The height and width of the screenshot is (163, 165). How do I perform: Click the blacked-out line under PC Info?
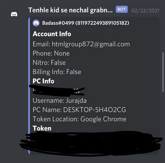(57, 91)
